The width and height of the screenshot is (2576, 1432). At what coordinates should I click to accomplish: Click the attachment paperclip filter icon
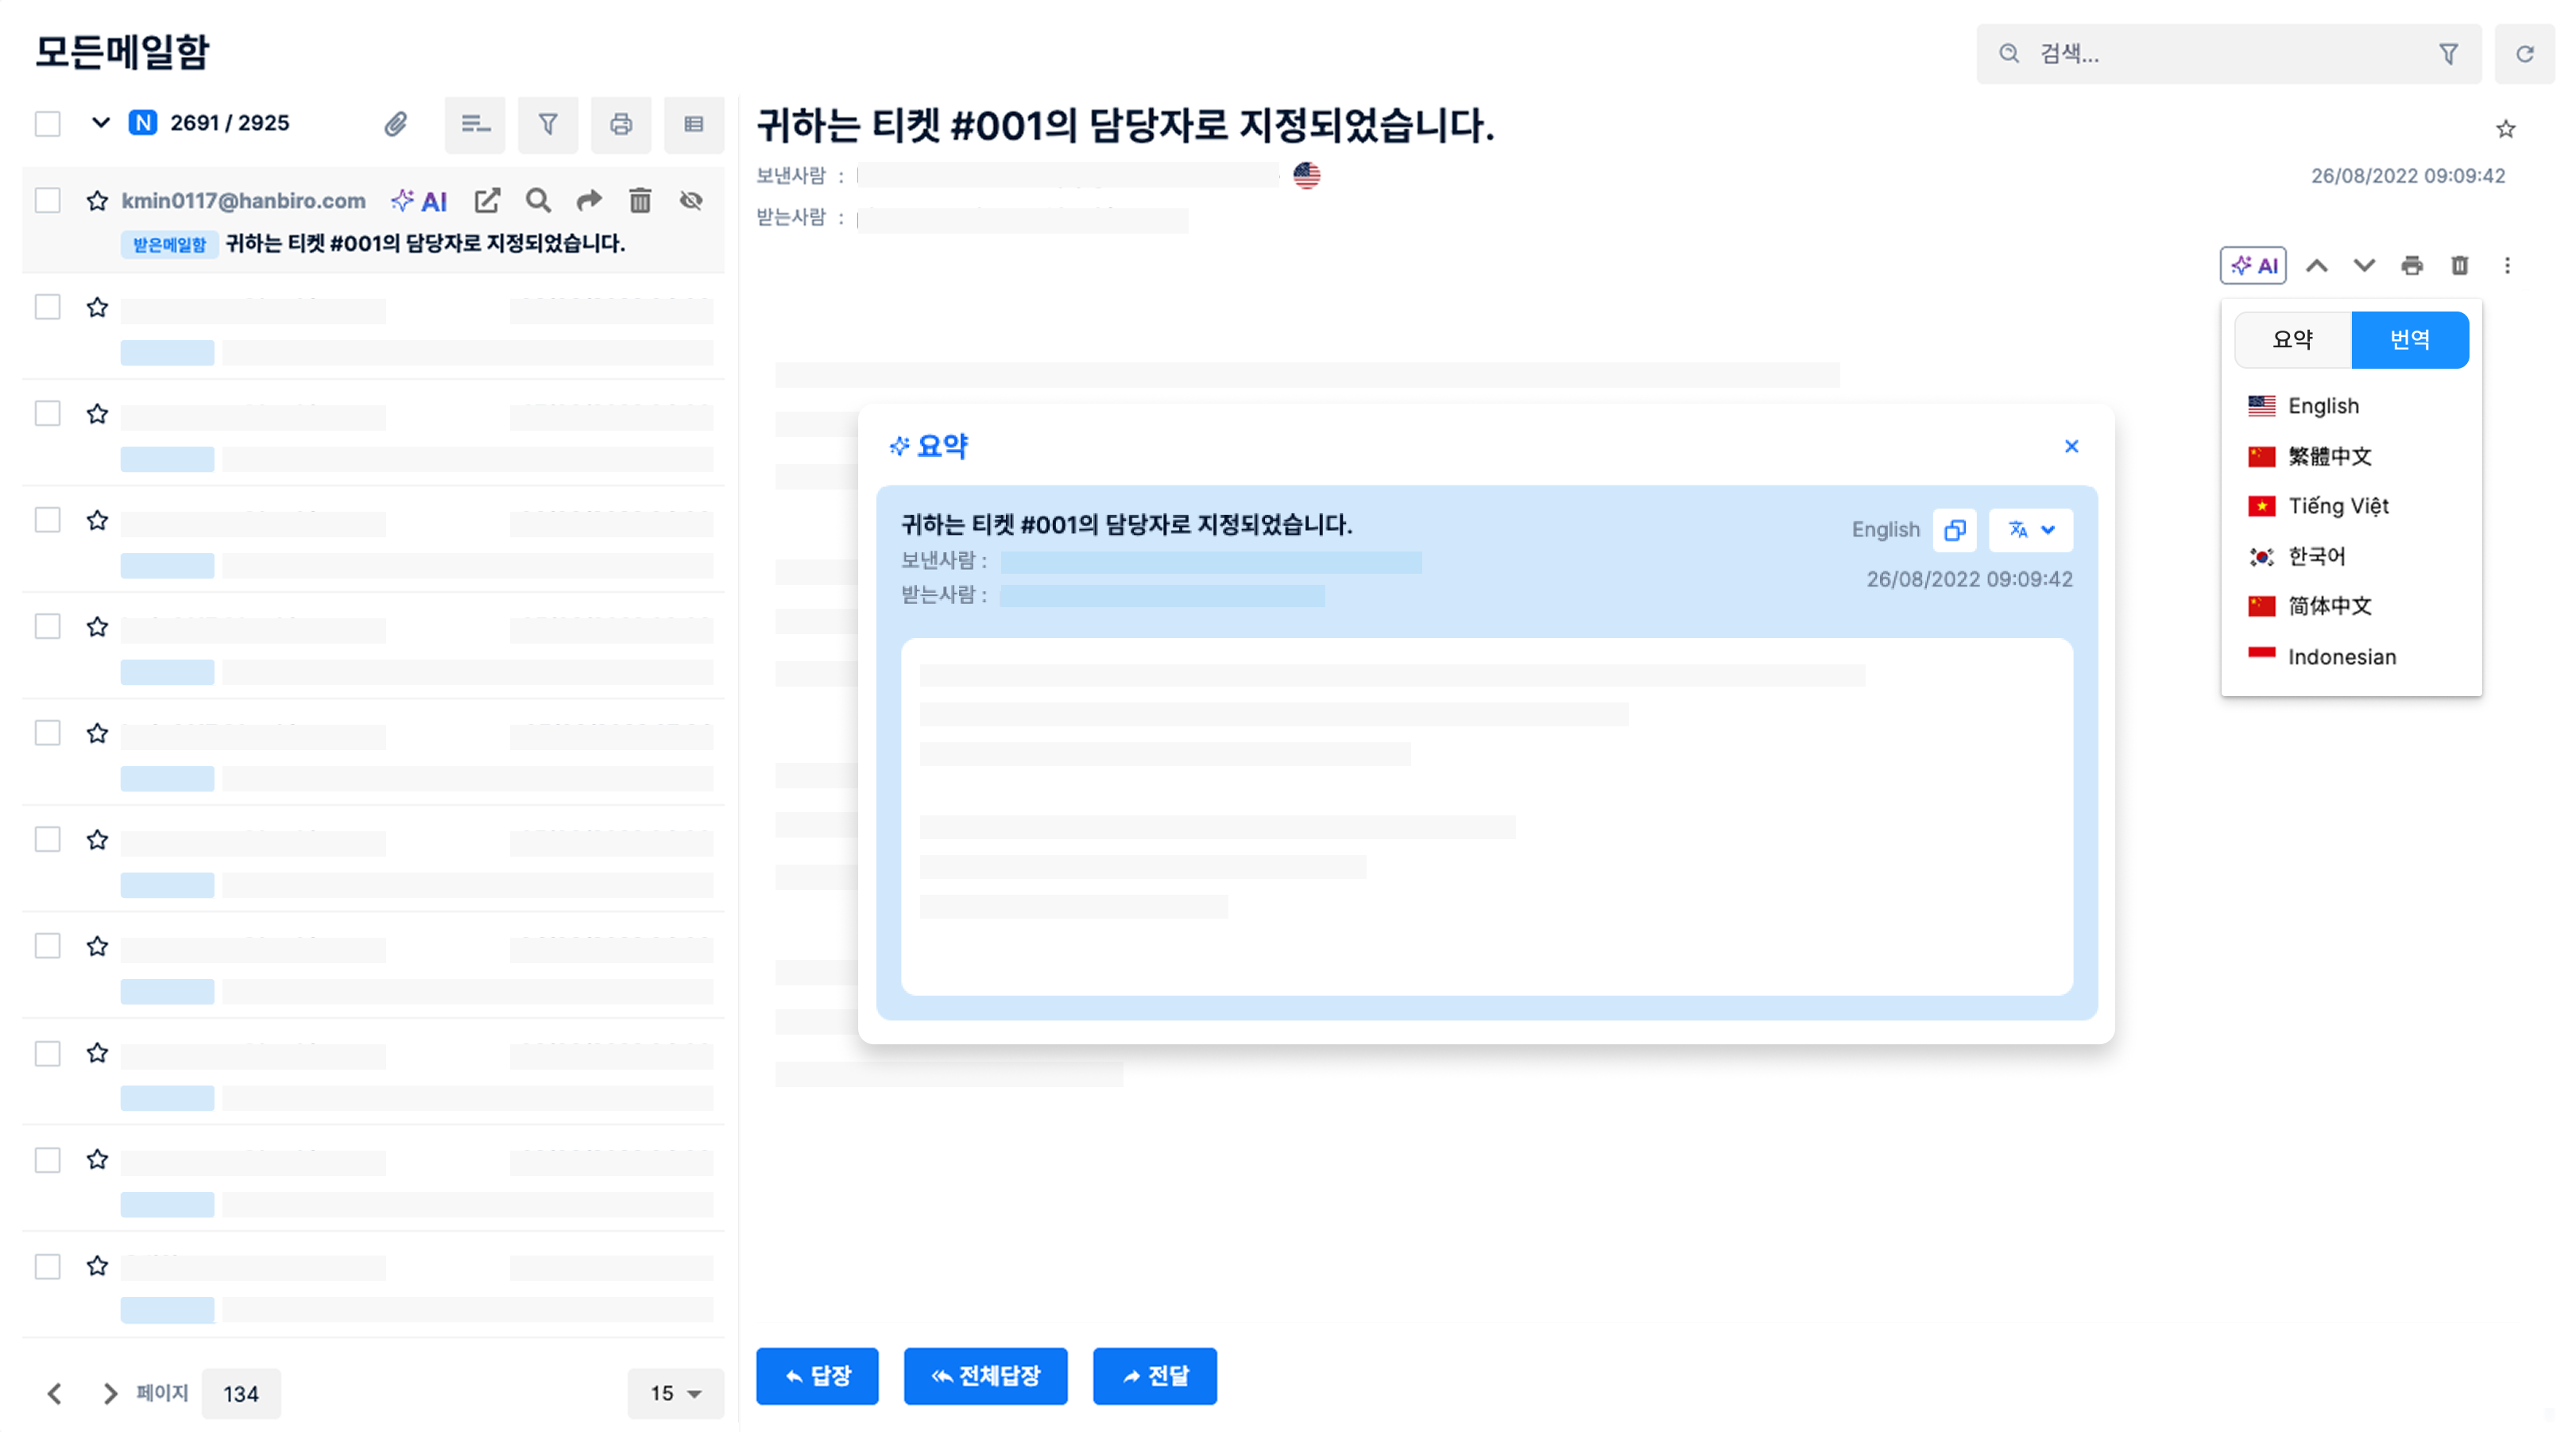pyautogui.click(x=396, y=124)
